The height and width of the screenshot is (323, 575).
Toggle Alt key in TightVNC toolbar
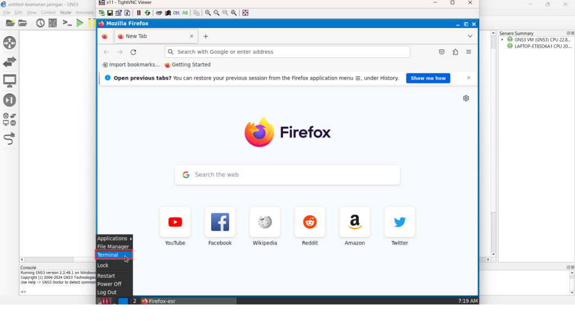[185, 13]
